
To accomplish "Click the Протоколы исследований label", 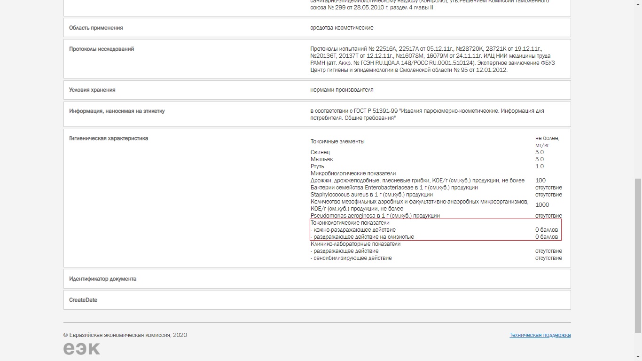I will (x=102, y=49).
